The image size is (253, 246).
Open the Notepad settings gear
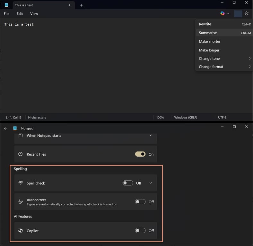[x=246, y=13]
